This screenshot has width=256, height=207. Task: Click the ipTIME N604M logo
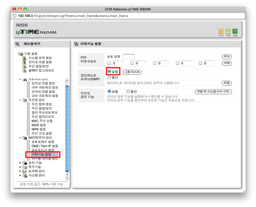(36, 32)
